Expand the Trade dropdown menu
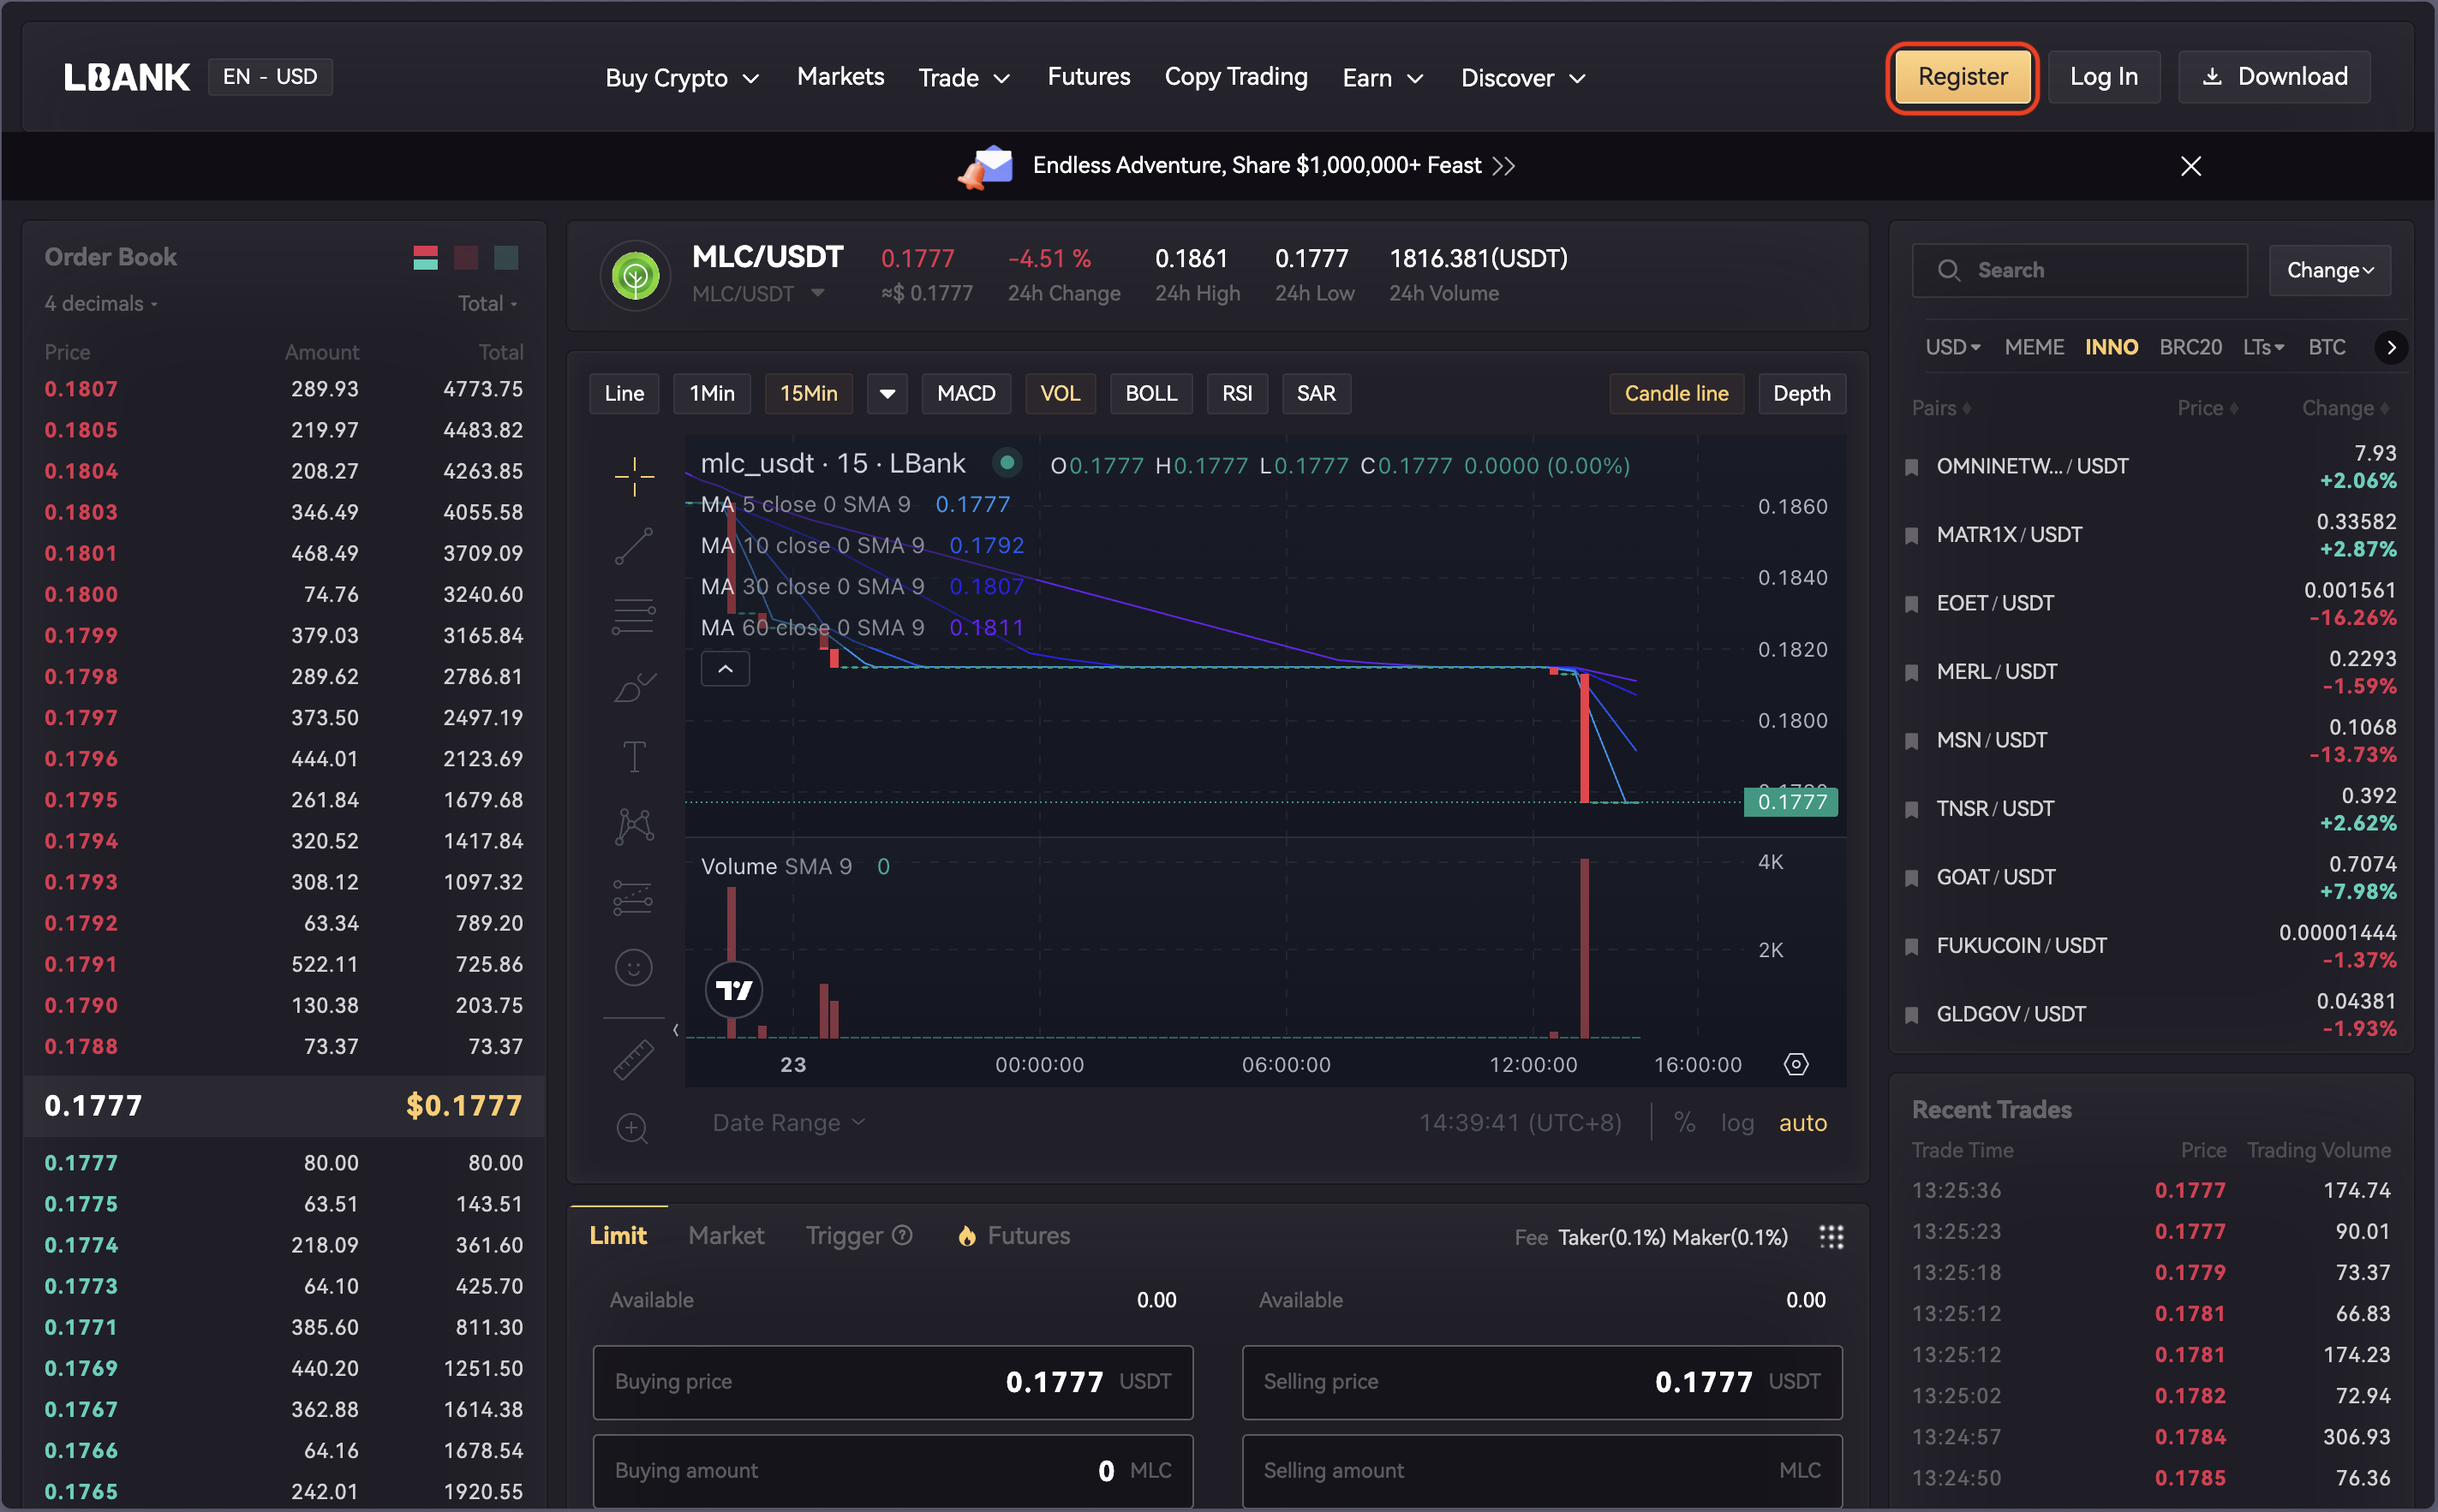The image size is (2438, 1512). click(965, 78)
